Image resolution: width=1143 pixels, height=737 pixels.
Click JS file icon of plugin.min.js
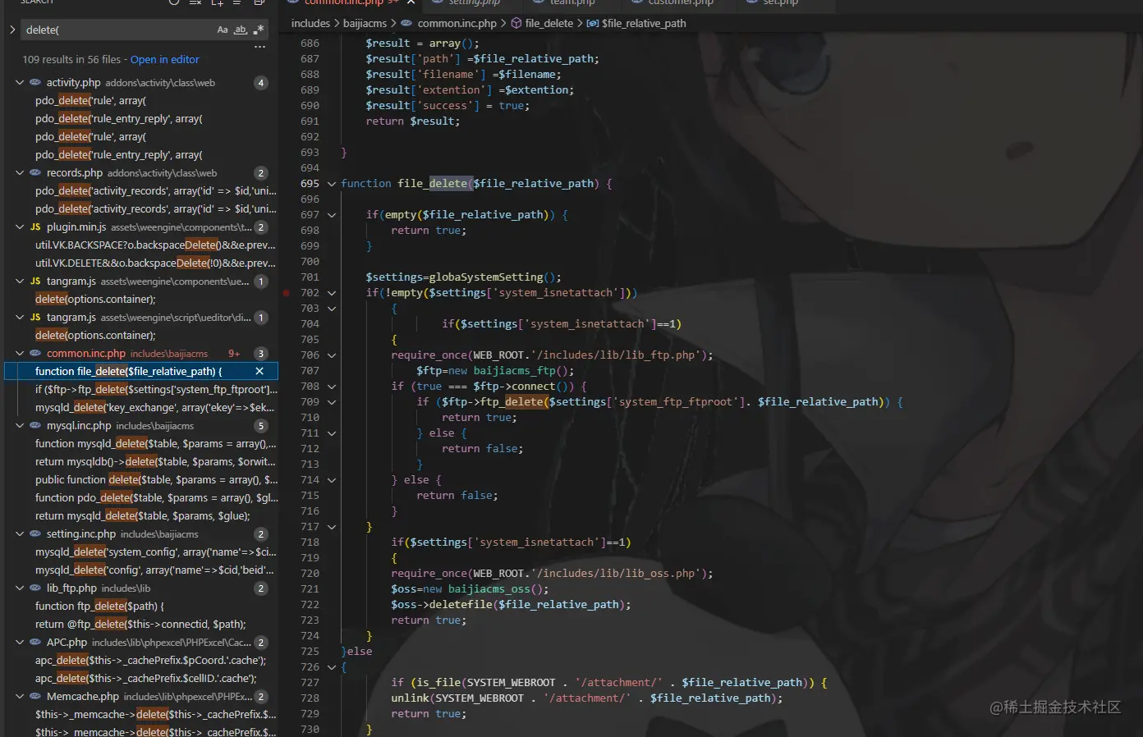point(35,227)
